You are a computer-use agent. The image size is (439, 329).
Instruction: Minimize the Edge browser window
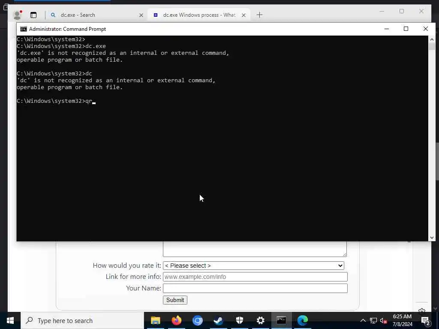[x=382, y=11]
